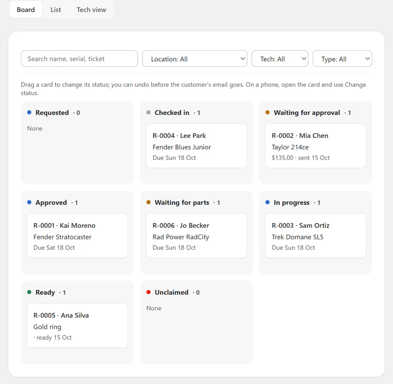Open the R-0002 Mia Chen card
The width and height of the screenshot is (393, 384).
tap(316, 146)
